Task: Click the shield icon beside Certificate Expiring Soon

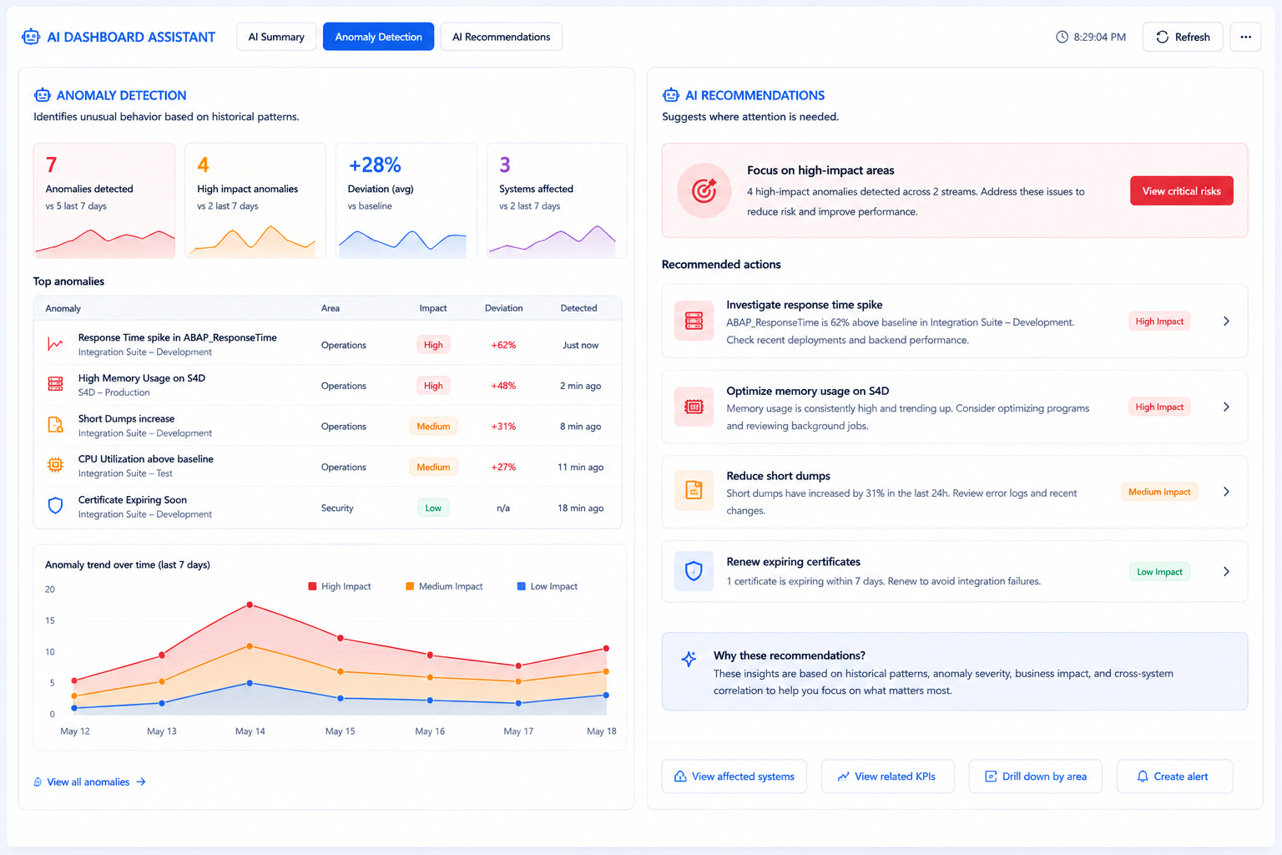Action: [x=55, y=505]
